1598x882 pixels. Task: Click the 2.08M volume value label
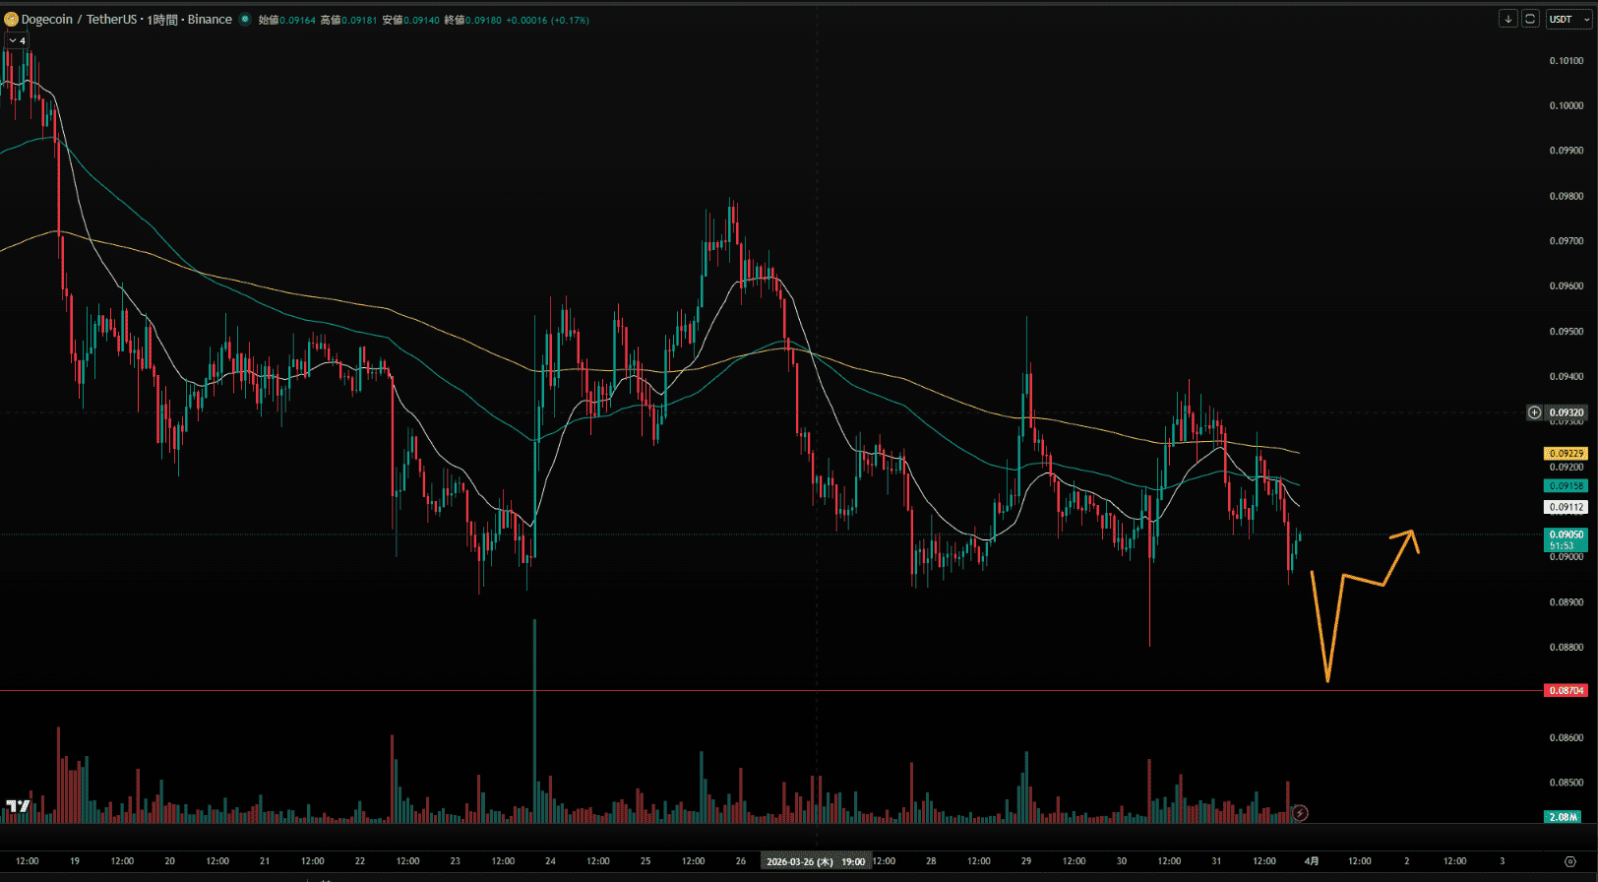pyautogui.click(x=1565, y=817)
